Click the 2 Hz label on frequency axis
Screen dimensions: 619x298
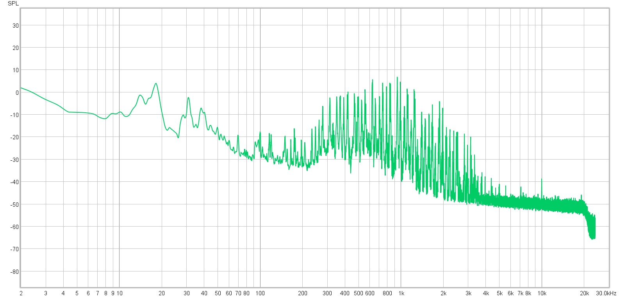tap(21, 293)
